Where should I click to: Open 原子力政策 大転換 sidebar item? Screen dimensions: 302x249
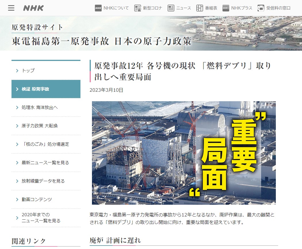coord(46,126)
